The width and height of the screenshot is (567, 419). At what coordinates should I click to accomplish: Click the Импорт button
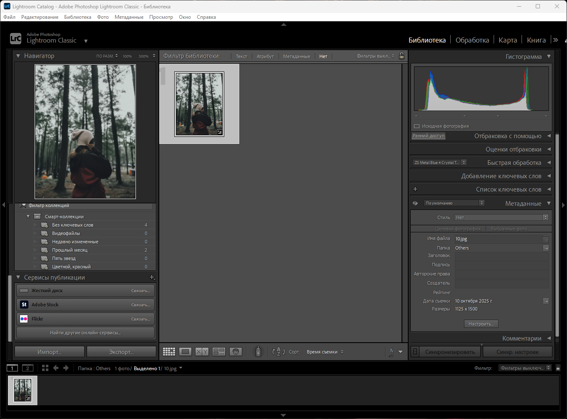pyautogui.click(x=49, y=352)
